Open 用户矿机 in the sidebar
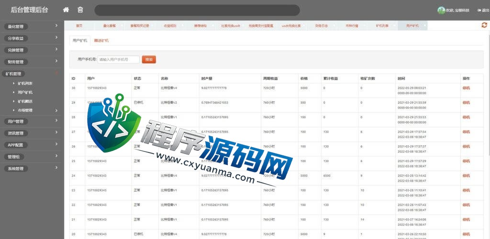Viewport: 490px width, 239px height. (25, 92)
